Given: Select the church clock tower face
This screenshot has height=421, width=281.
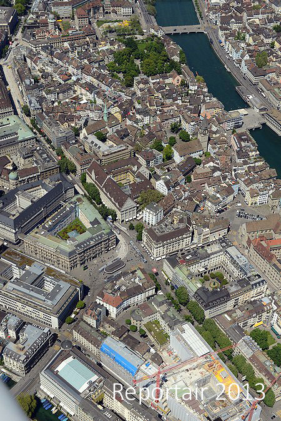Looking at the screenshot, I should coord(205,132).
